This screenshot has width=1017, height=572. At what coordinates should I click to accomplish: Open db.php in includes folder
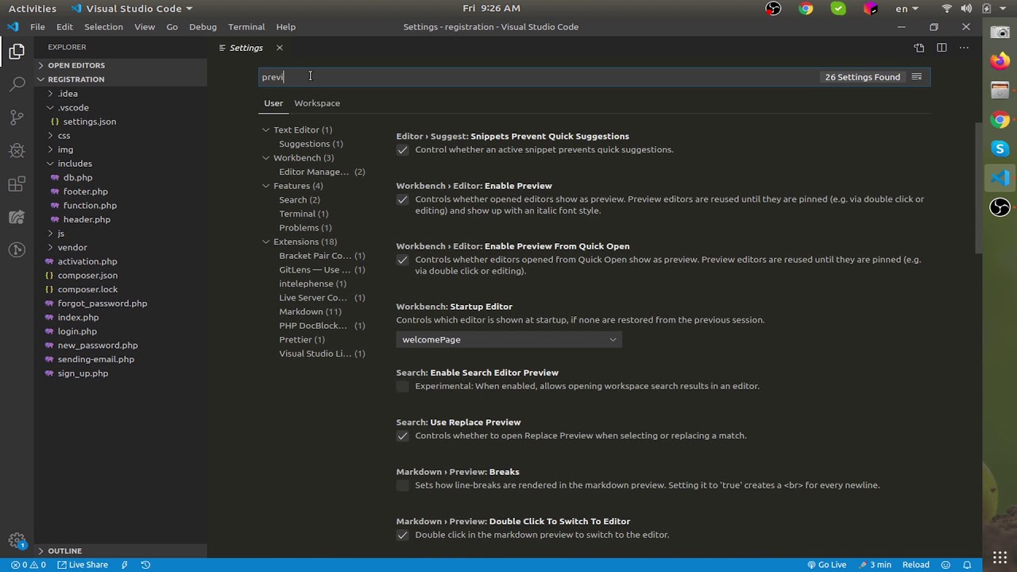click(78, 178)
